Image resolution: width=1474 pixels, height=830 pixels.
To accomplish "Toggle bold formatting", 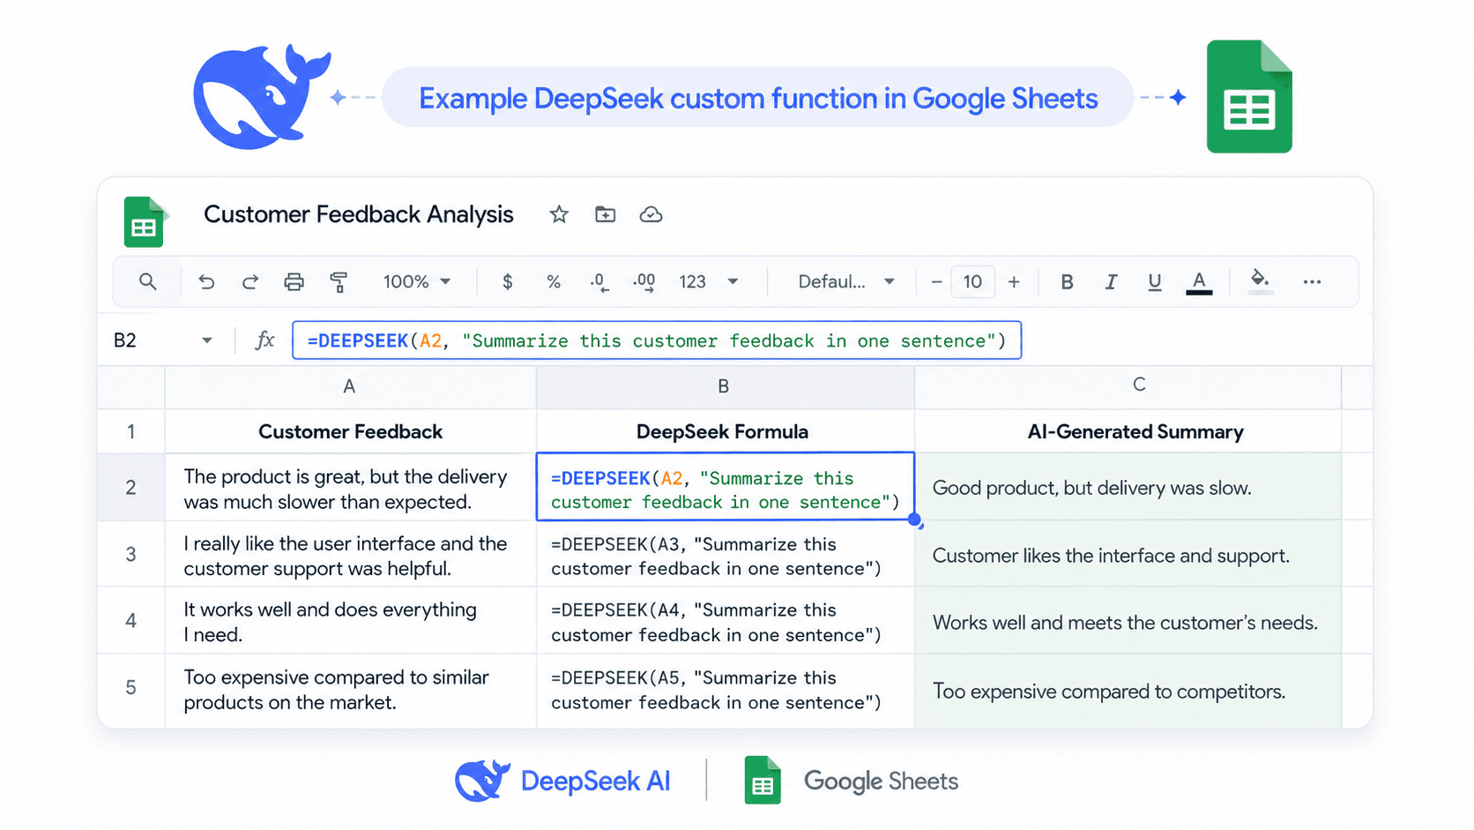I will coord(1067,281).
